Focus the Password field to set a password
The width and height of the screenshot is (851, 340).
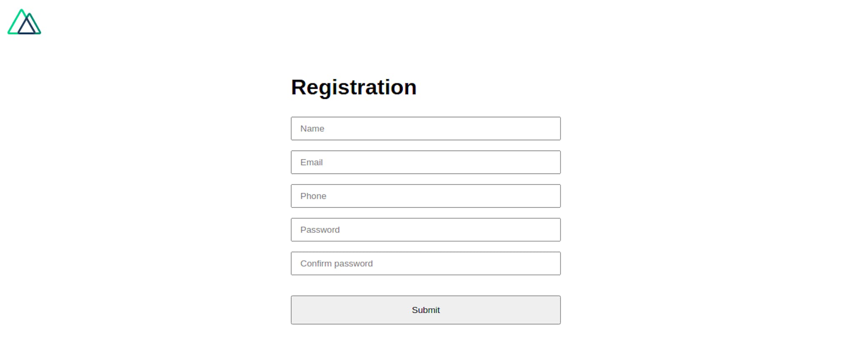click(425, 229)
